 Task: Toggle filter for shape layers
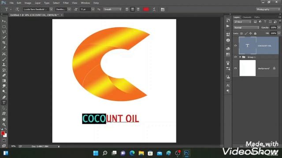[270, 22]
